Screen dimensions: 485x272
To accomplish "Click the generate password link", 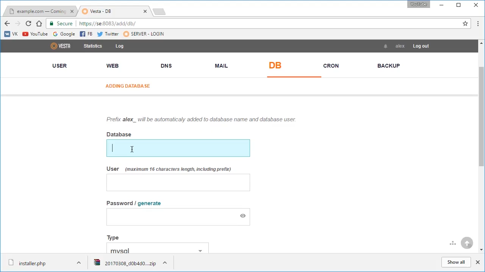I will (149, 203).
